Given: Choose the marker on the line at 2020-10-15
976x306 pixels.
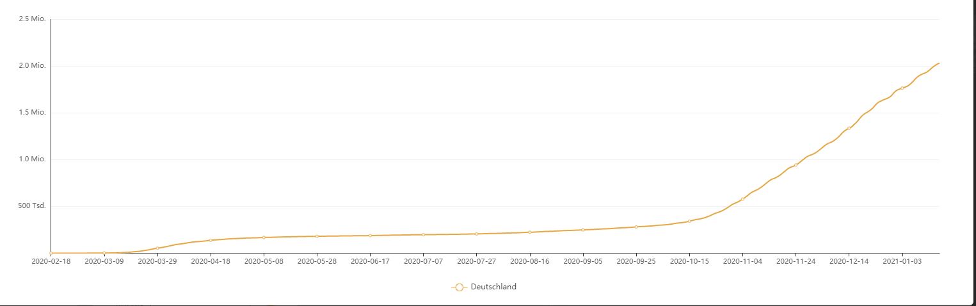Looking at the screenshot, I should [689, 221].
